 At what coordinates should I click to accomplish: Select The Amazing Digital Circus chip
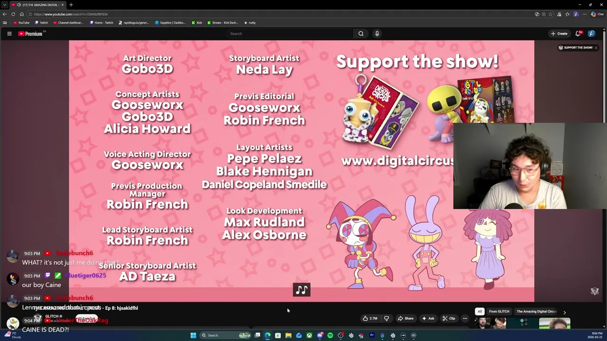536,312
